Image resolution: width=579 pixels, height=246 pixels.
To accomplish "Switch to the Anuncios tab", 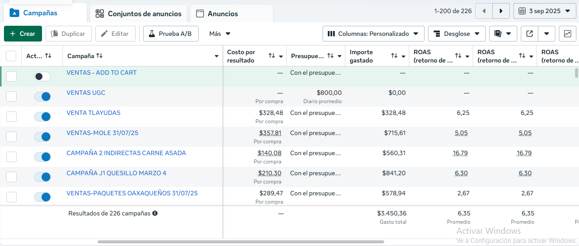I will point(232,14).
